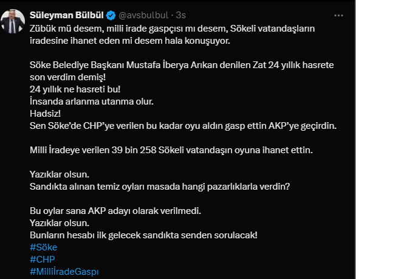Open the #MilliİradeGaspı hashtag
The width and height of the screenshot is (395, 279).
[64, 272]
